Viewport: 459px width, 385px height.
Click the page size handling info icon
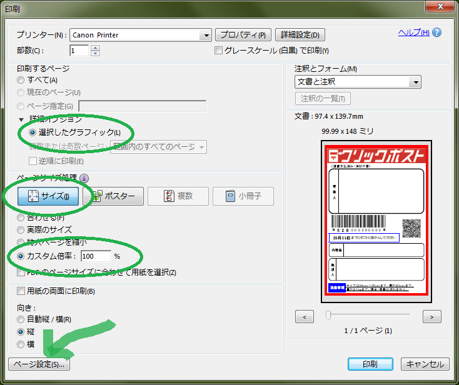[84, 178]
